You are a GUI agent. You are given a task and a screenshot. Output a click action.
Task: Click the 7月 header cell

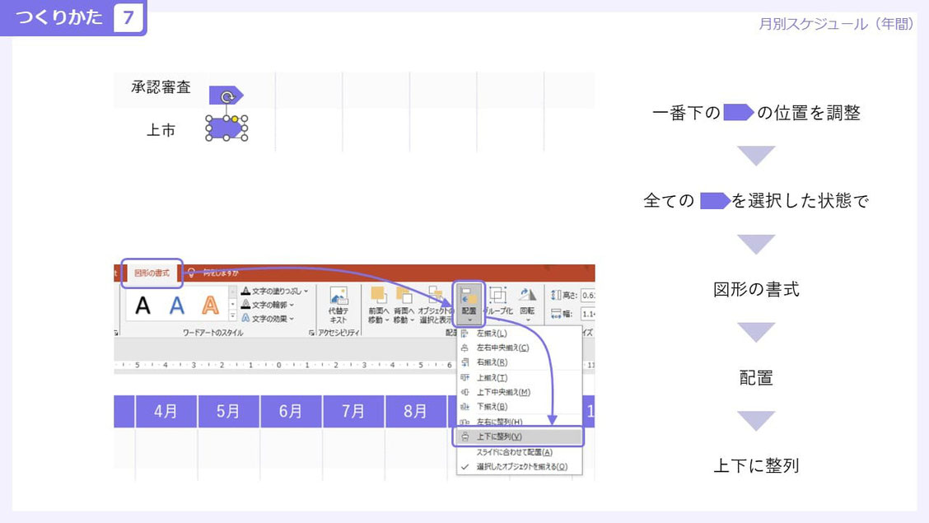click(x=353, y=411)
